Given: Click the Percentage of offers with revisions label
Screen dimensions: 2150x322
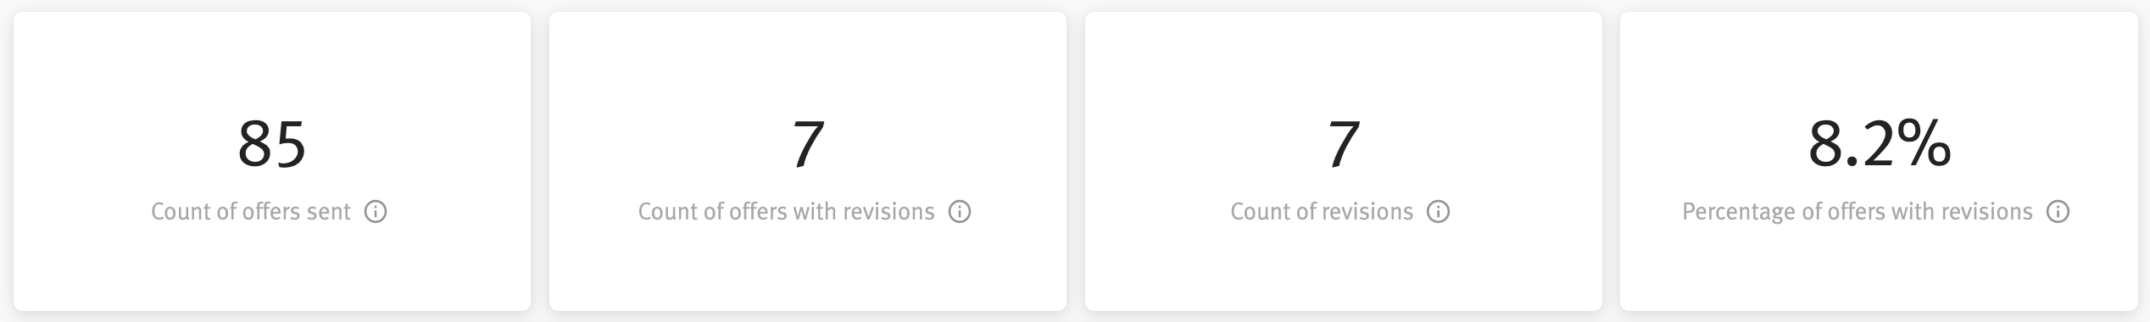Looking at the screenshot, I should click(1858, 212).
